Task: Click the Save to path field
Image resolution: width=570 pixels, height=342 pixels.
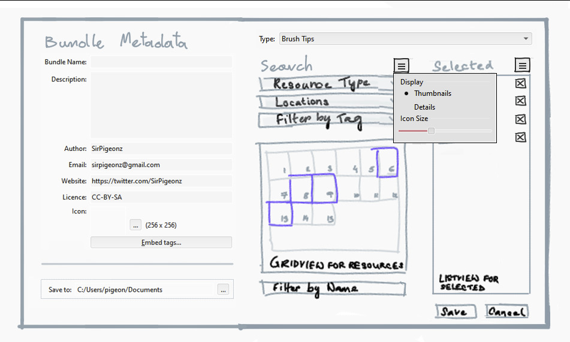Action: click(146, 290)
